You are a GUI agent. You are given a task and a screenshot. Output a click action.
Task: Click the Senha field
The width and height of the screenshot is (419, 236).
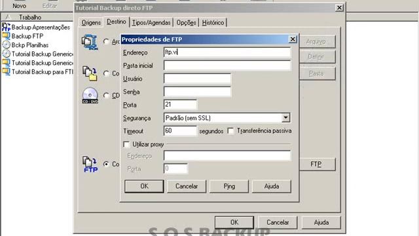197,92
